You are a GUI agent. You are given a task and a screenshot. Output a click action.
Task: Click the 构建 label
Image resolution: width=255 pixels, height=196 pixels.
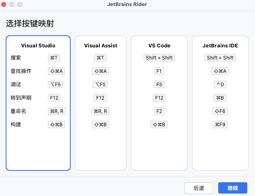(16, 124)
